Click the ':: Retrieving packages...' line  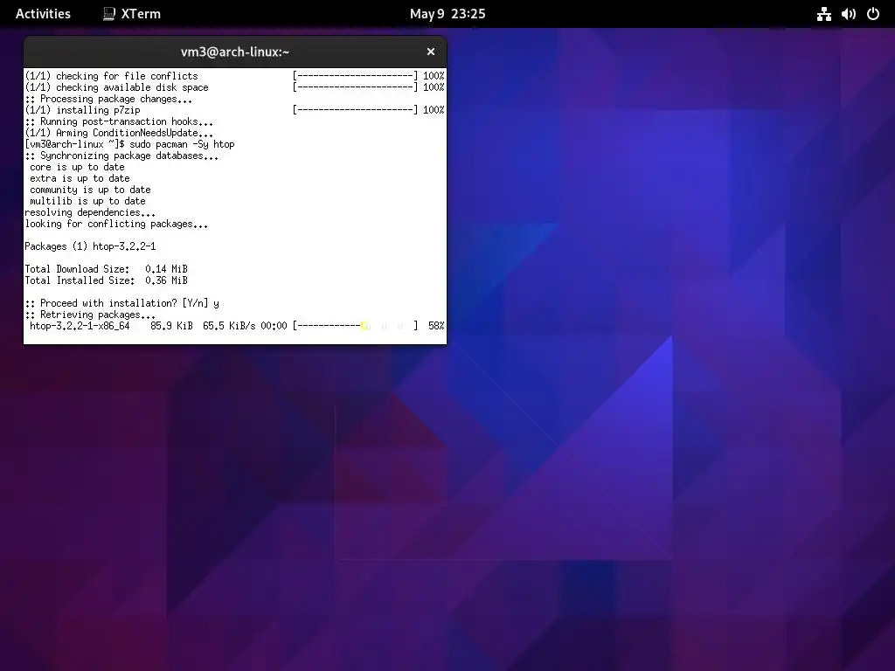click(90, 315)
